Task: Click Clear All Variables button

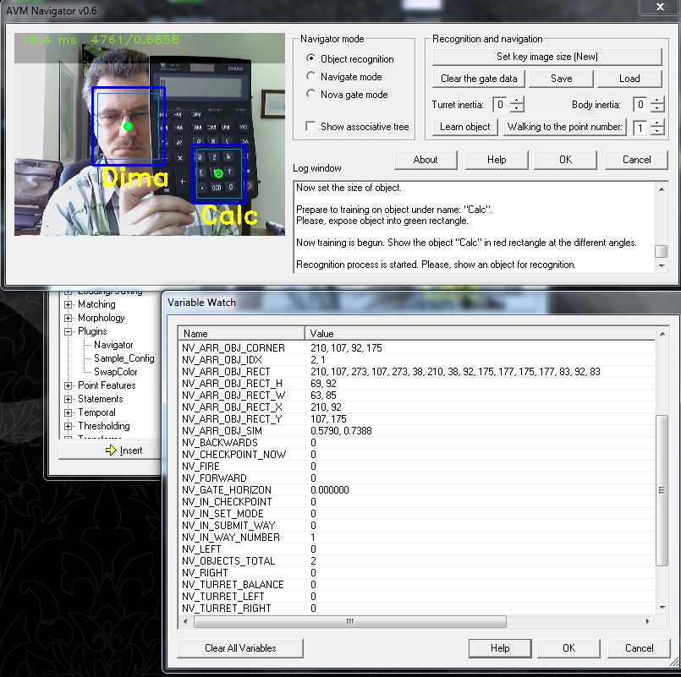Action: click(240, 648)
